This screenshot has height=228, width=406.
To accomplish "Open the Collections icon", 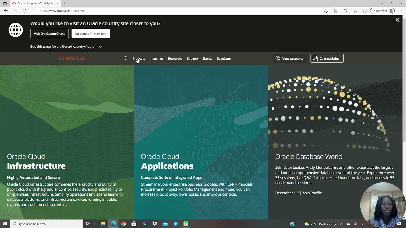I will coord(365,11).
